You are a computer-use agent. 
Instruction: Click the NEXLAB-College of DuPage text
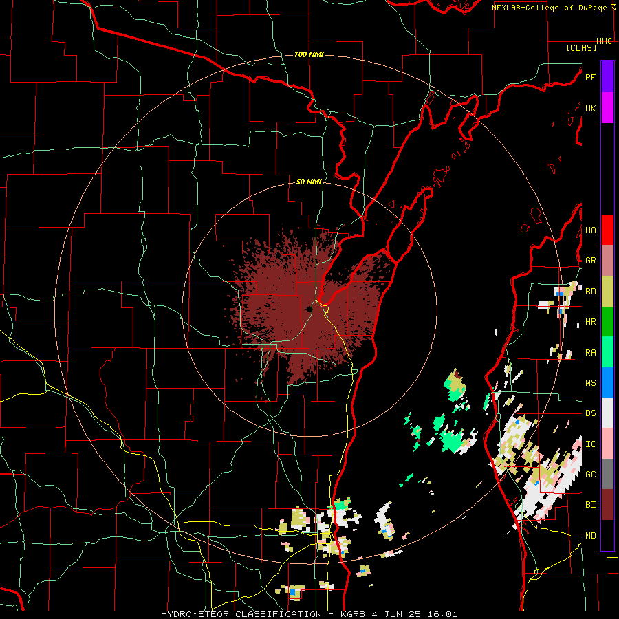coord(549,8)
